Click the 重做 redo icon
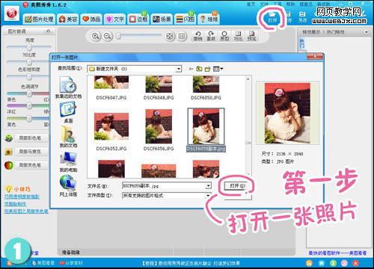The image size is (374, 269). point(211,36)
